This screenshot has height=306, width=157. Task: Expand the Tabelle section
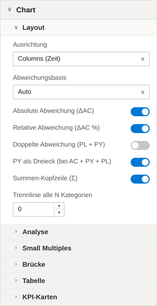coord(78,281)
